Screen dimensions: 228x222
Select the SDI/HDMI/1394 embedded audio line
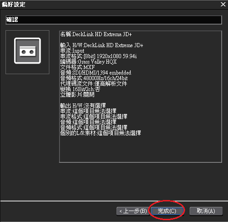click(x=95, y=73)
